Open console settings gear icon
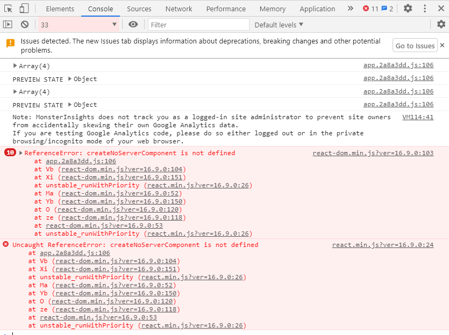Screen dimensions: 449x335 click(441, 25)
